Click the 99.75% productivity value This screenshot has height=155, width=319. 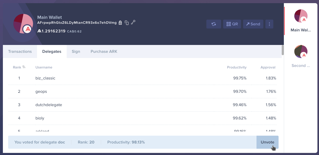pos(240,78)
